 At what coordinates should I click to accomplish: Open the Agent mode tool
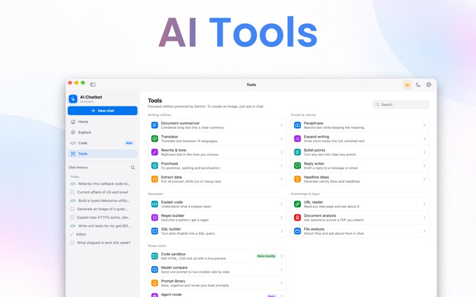(217, 294)
